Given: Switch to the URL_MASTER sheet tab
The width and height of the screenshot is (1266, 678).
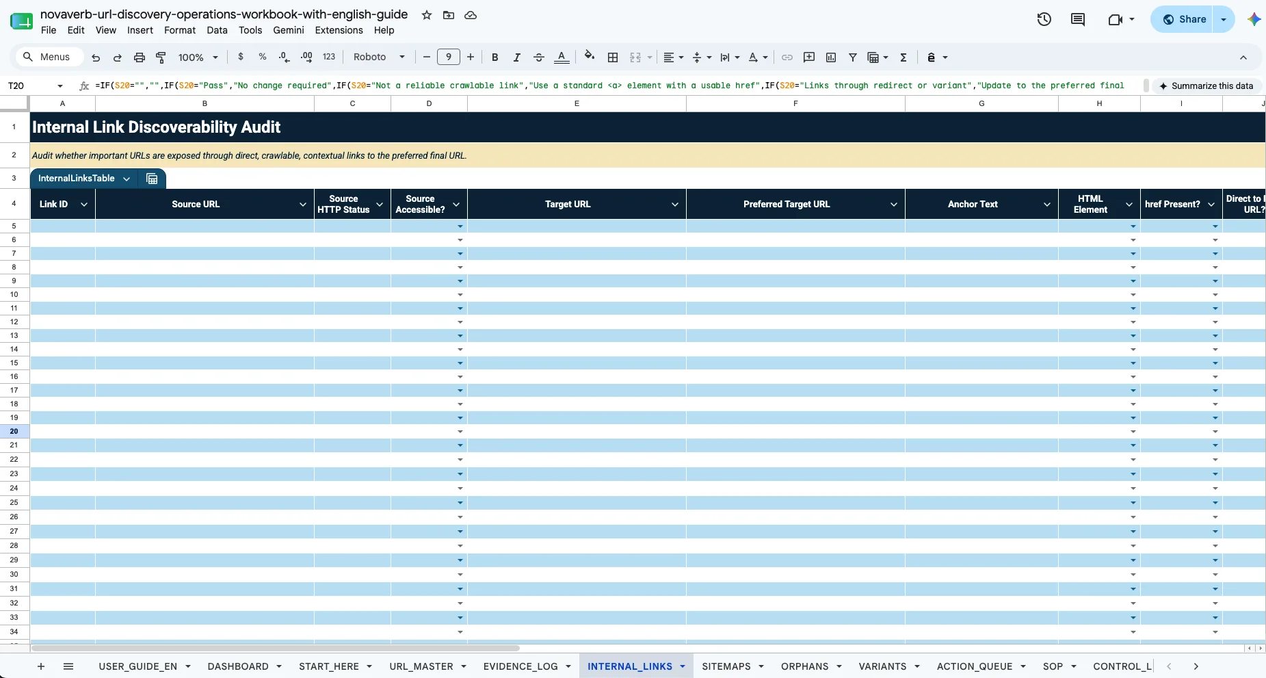Looking at the screenshot, I should click(x=421, y=666).
